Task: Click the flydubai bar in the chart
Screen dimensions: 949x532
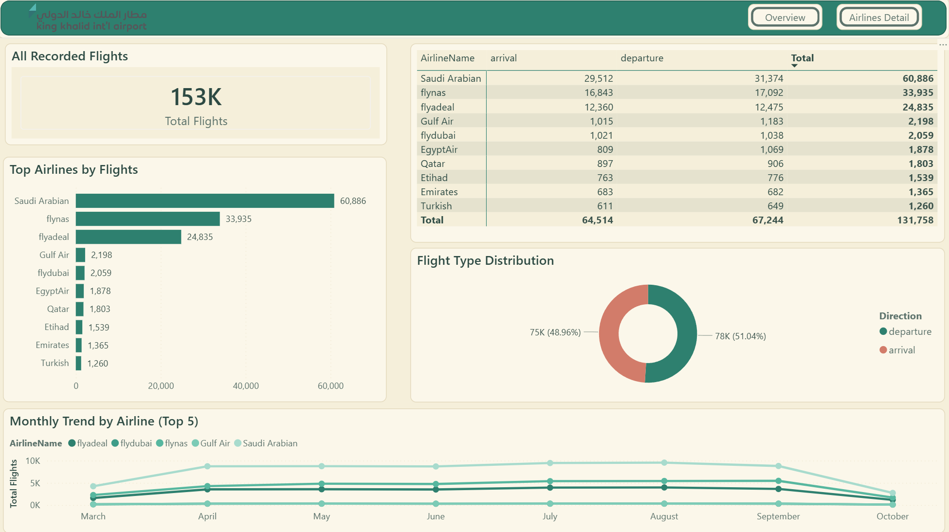Action: coord(80,273)
